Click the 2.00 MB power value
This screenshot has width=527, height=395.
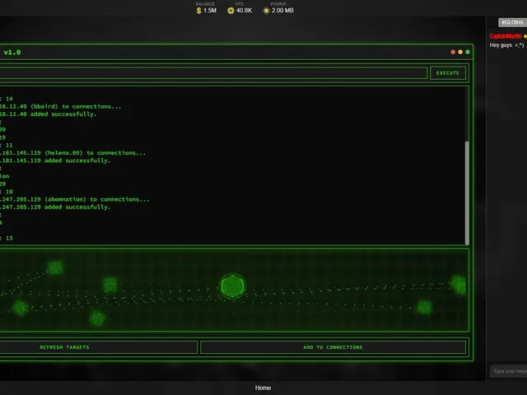coord(282,11)
